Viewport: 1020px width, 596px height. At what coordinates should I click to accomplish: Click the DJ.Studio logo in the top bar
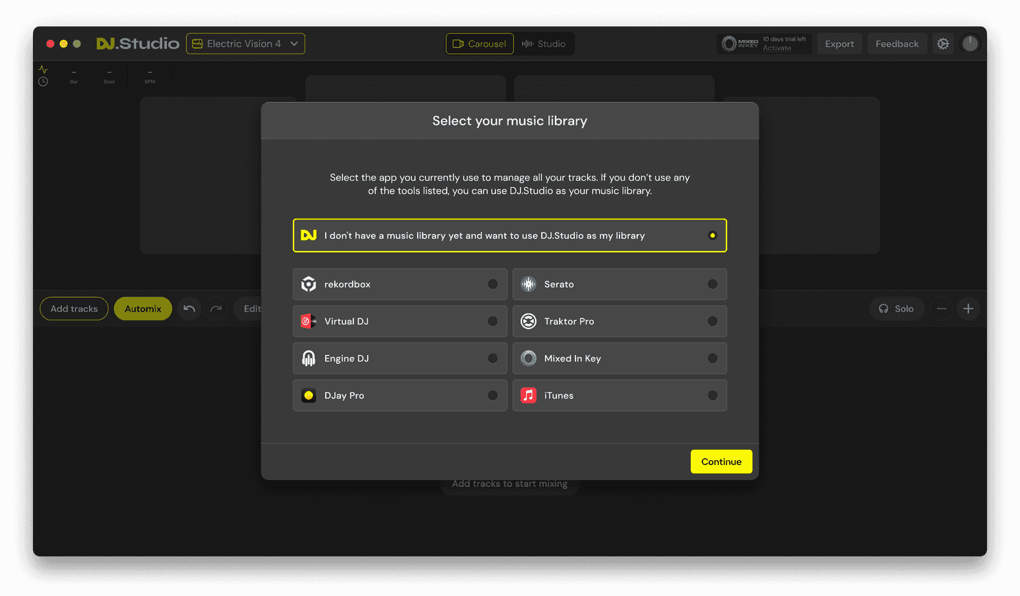click(x=137, y=43)
